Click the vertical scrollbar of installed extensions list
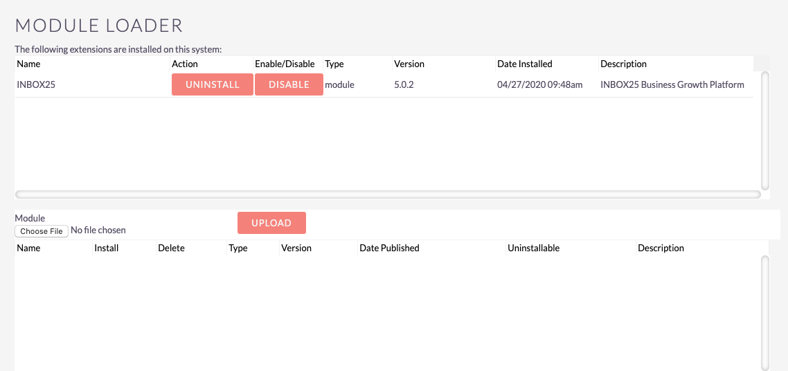The height and width of the screenshot is (371, 788). [765, 130]
